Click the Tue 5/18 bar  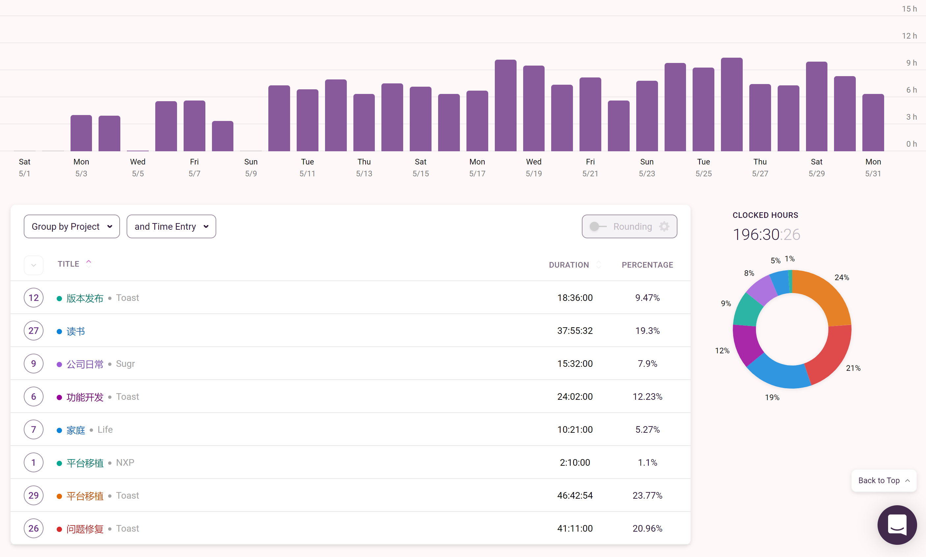coord(506,105)
